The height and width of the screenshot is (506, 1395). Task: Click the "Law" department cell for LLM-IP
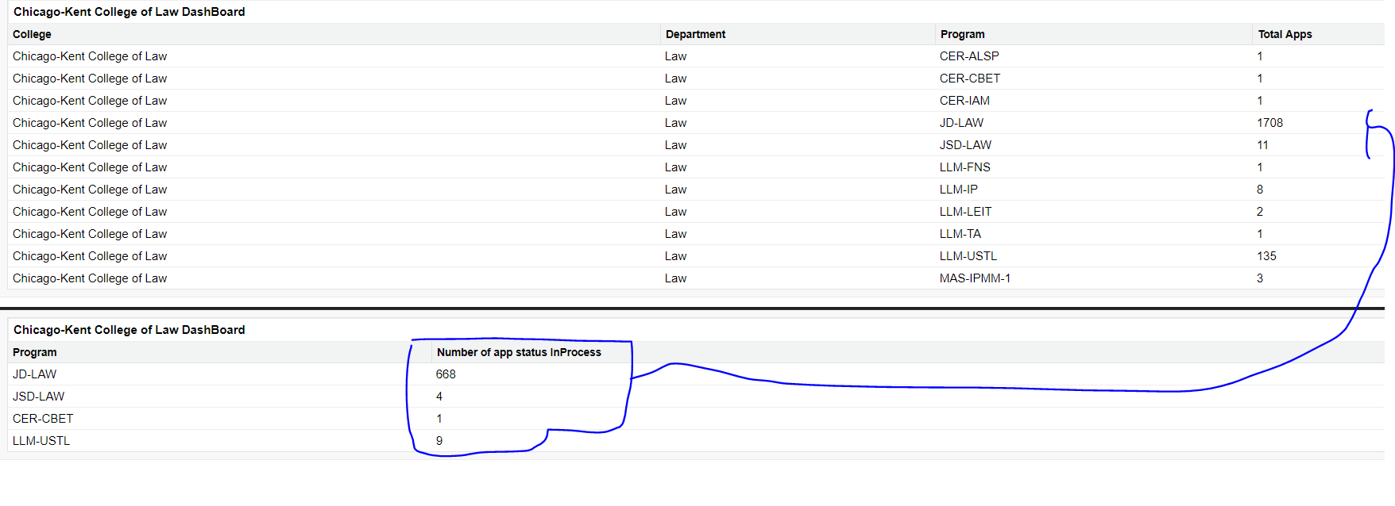pos(675,190)
